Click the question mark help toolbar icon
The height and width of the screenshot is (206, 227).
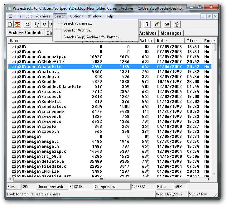177,24
